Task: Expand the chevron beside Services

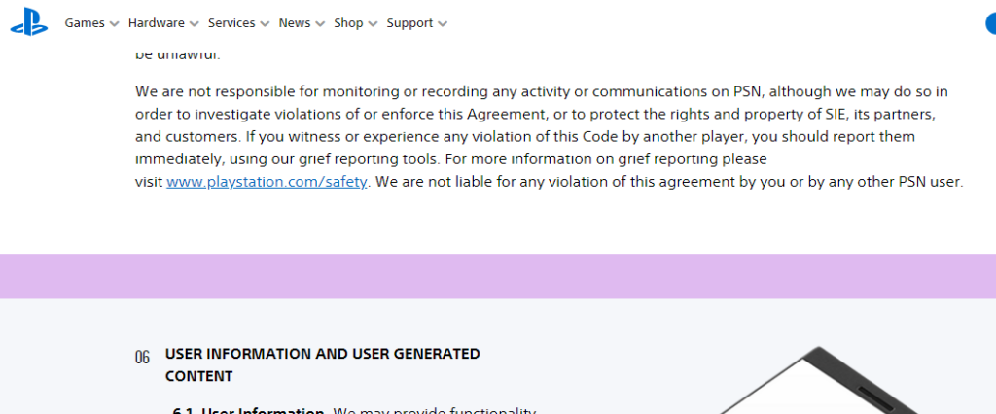Action: (x=265, y=24)
